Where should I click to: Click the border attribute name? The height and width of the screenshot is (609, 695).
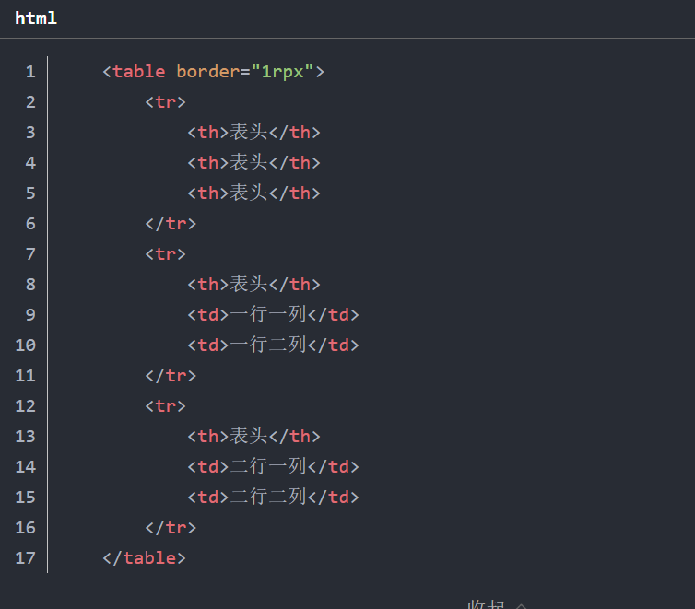[207, 72]
